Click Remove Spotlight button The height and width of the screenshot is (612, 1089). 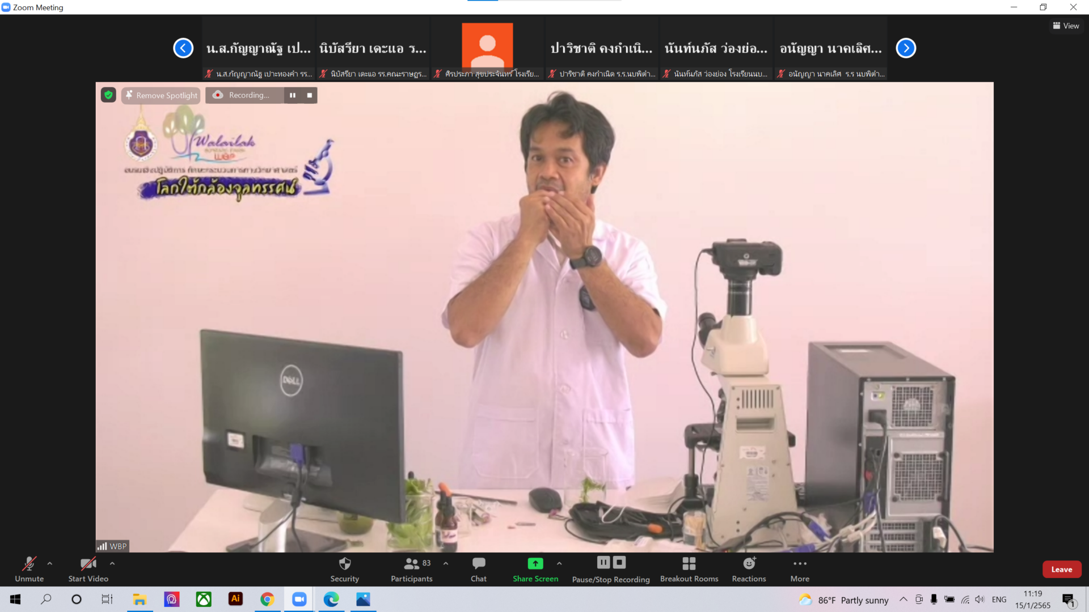pos(161,95)
